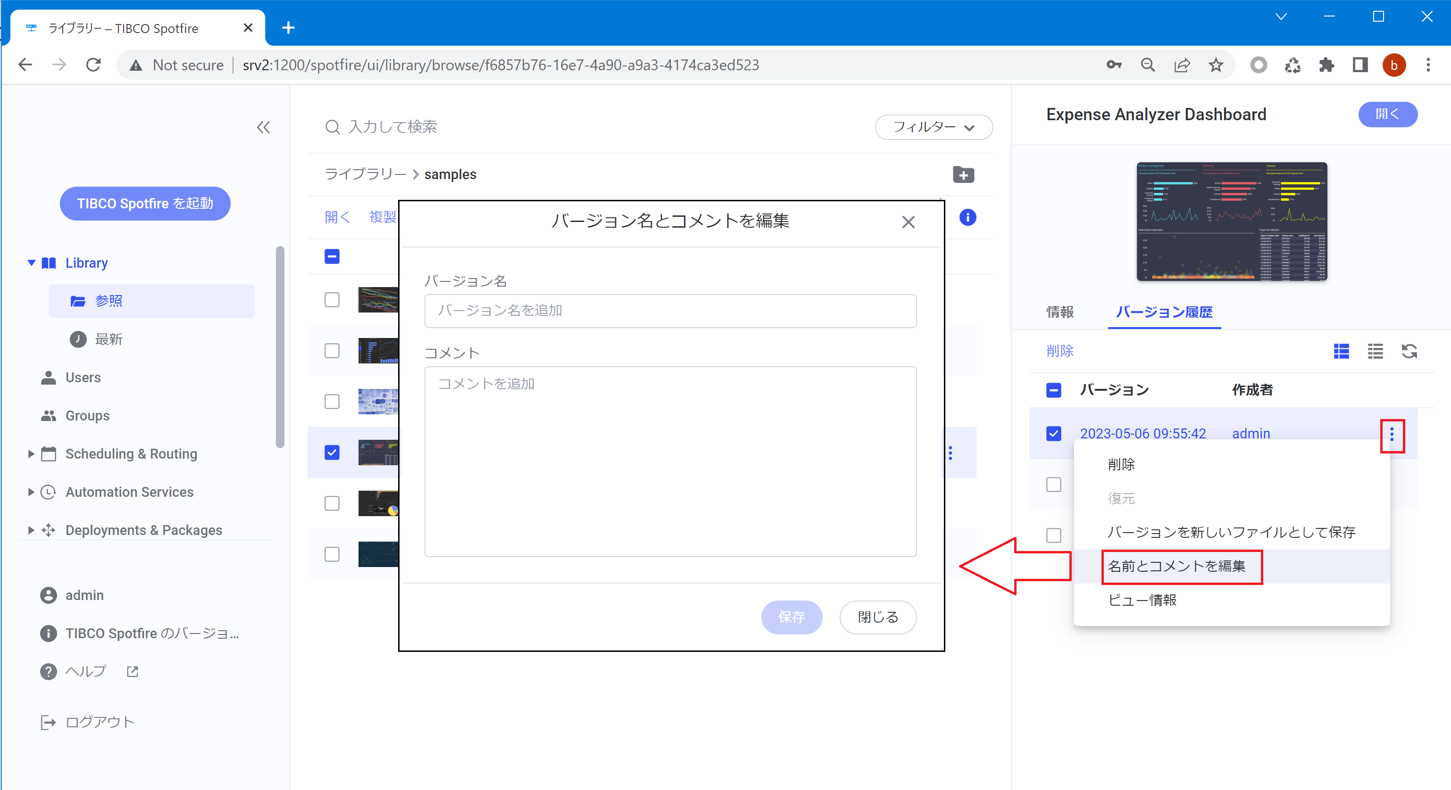Check the third library item checkbox
This screenshot has height=790, width=1451.
tap(332, 402)
